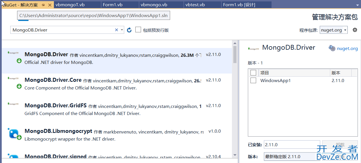This screenshot has height=163, width=361.
Task: Click the MongoDB.Driver.signed package icon
Action: [13, 156]
